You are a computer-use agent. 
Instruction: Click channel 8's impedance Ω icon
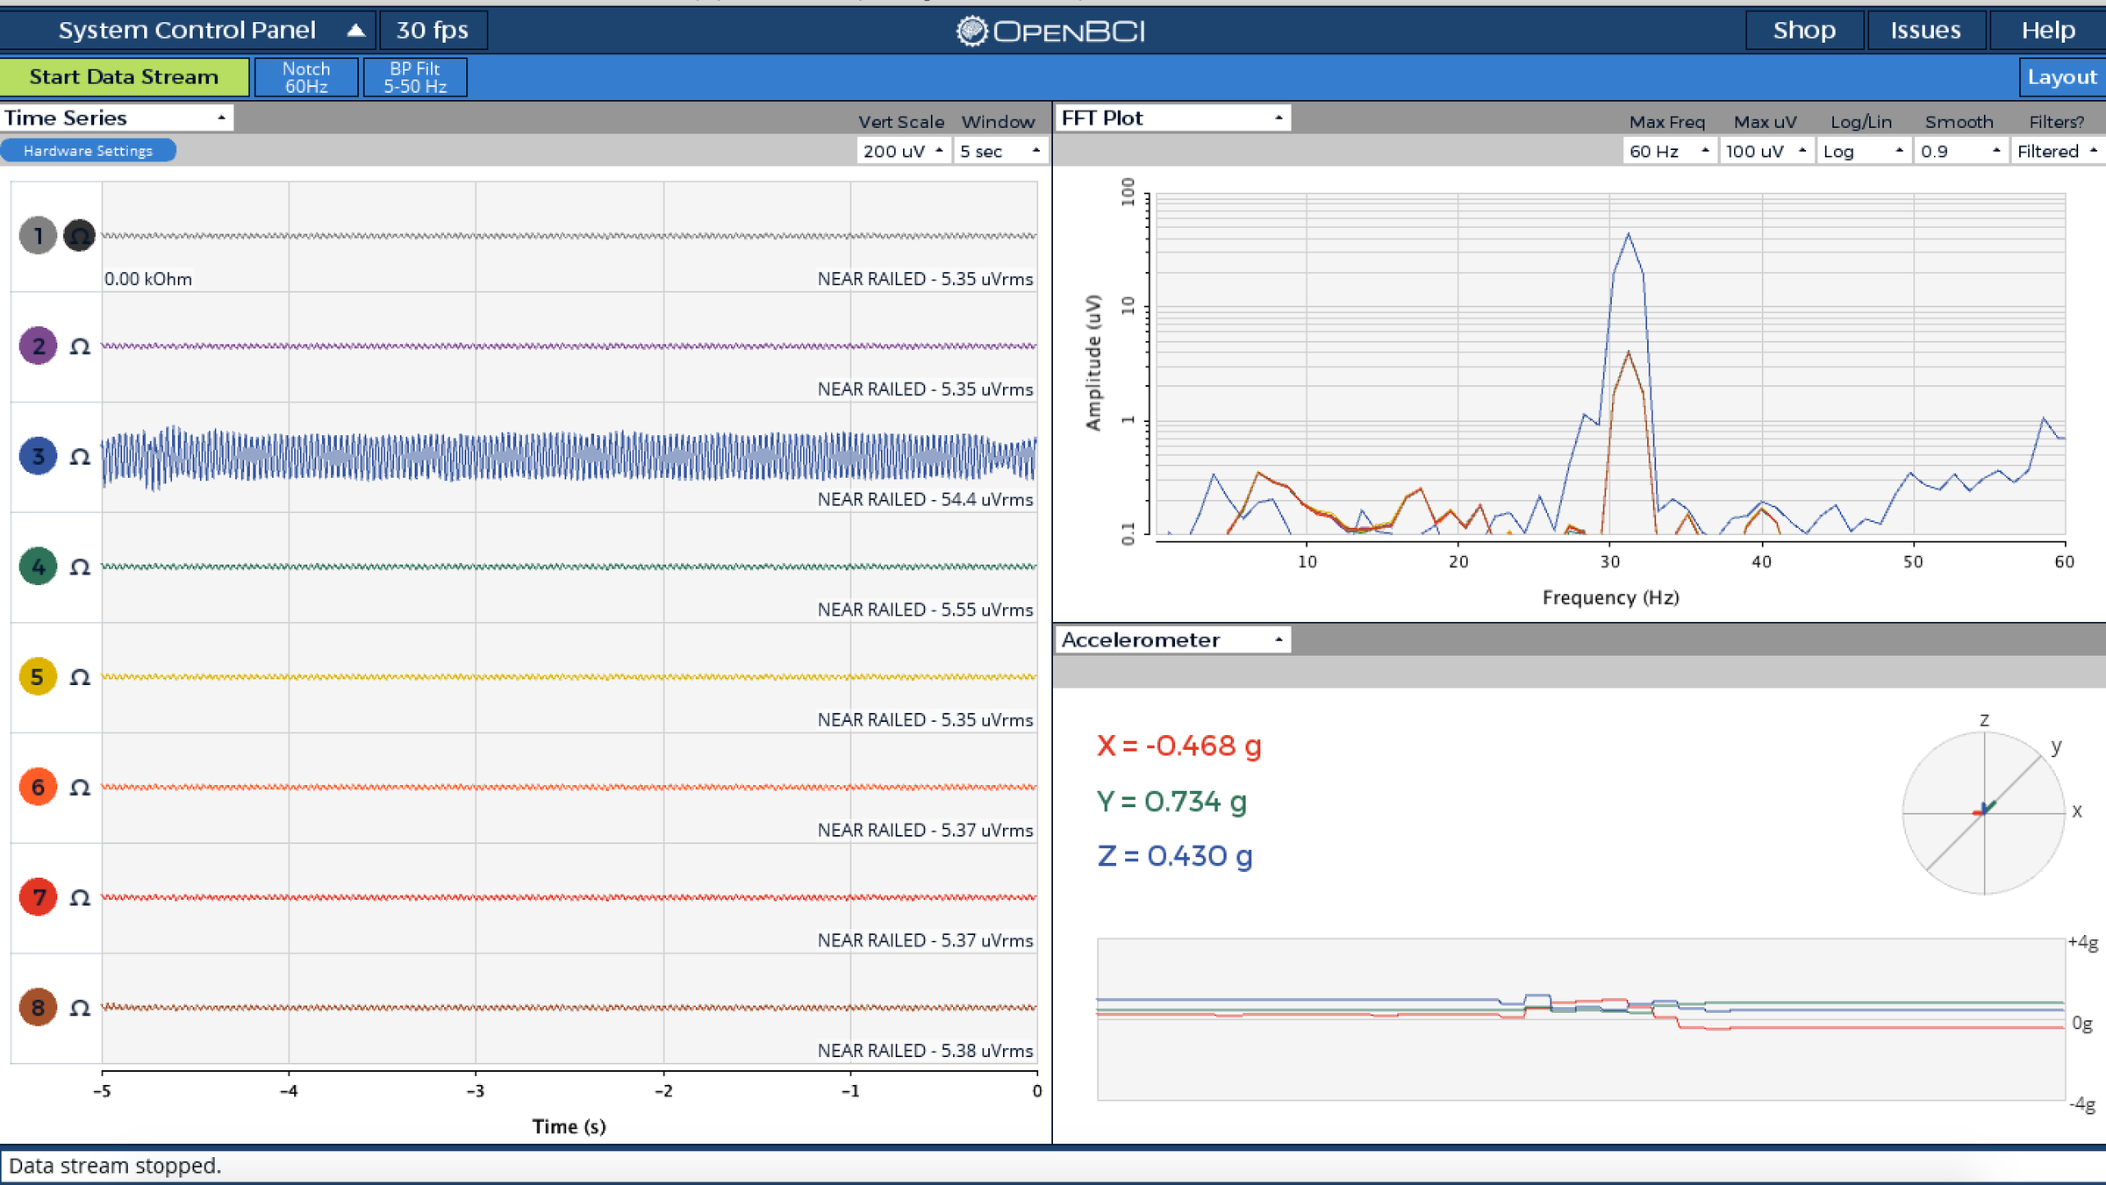(79, 1007)
